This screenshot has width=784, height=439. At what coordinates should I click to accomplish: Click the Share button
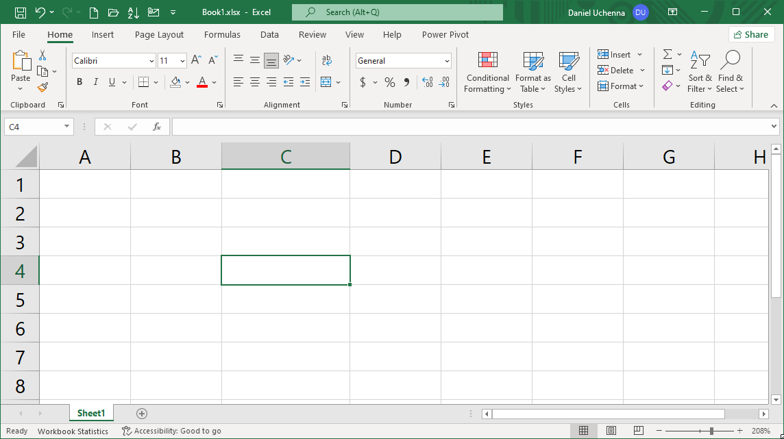[751, 35]
